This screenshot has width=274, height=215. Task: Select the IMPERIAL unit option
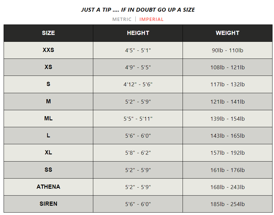pos(152,20)
